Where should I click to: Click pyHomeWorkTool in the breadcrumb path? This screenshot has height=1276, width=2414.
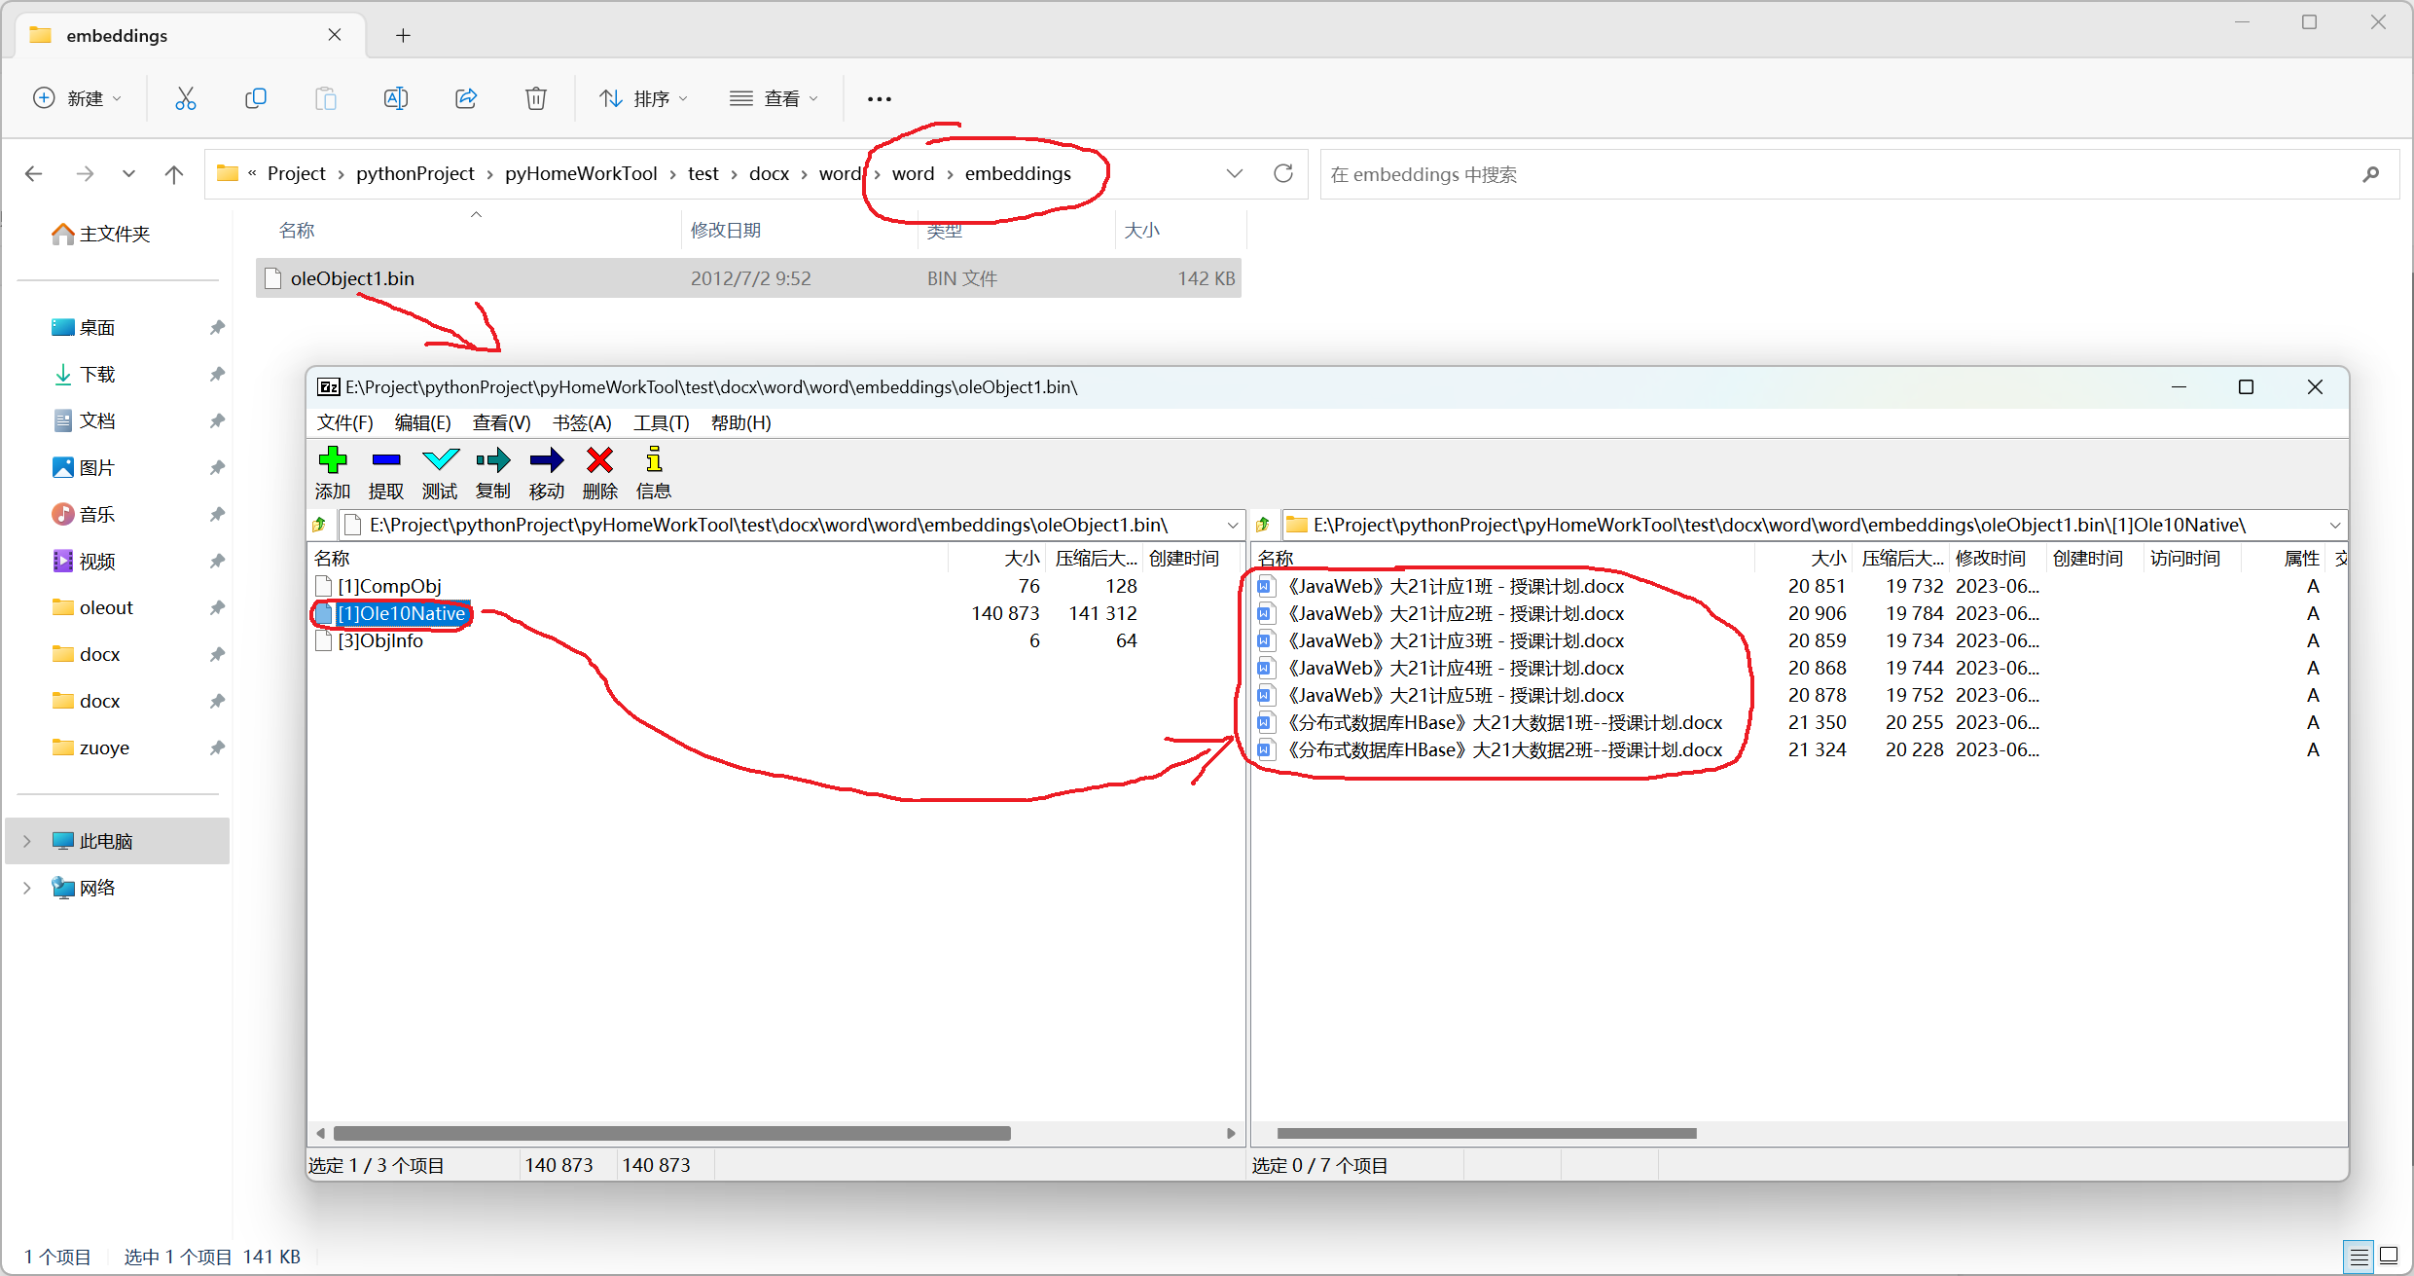(x=581, y=173)
